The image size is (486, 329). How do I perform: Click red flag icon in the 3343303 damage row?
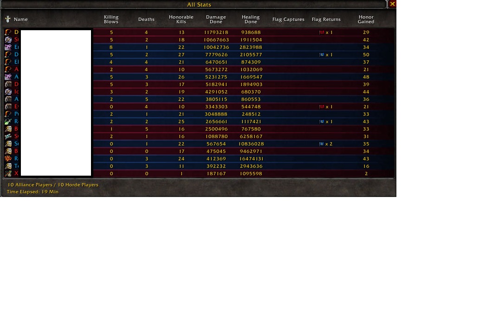[x=322, y=107]
